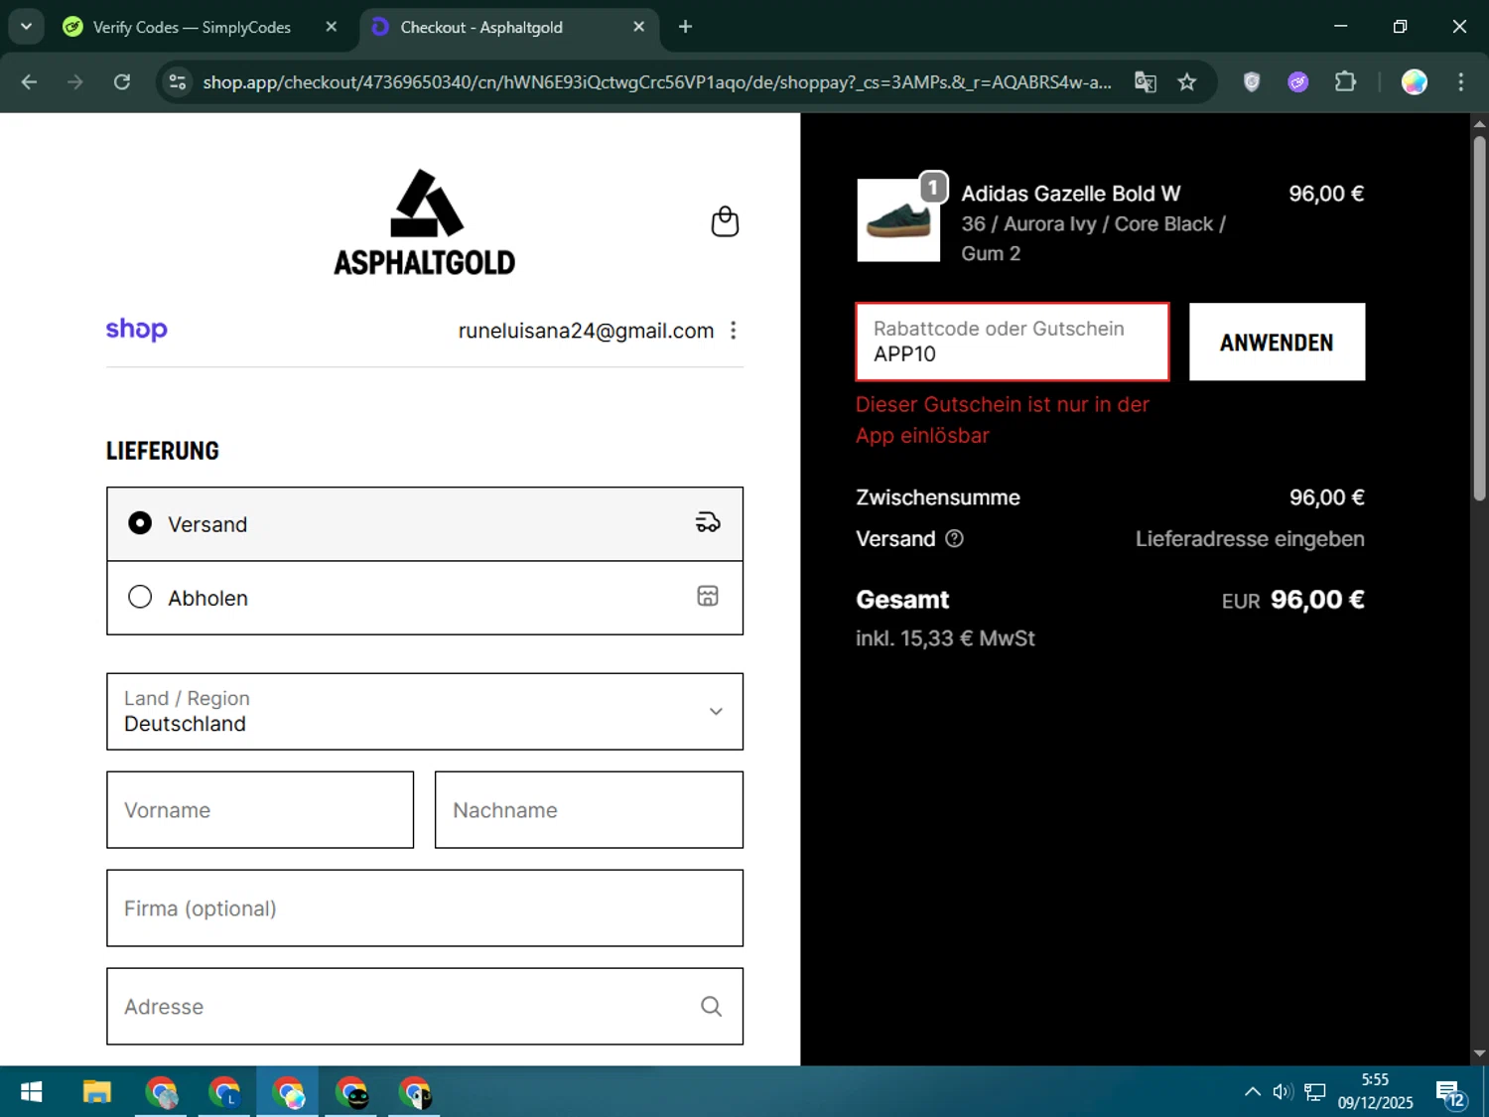Switch to the Verify Codes — SimplyCodes tab

pyautogui.click(x=191, y=27)
